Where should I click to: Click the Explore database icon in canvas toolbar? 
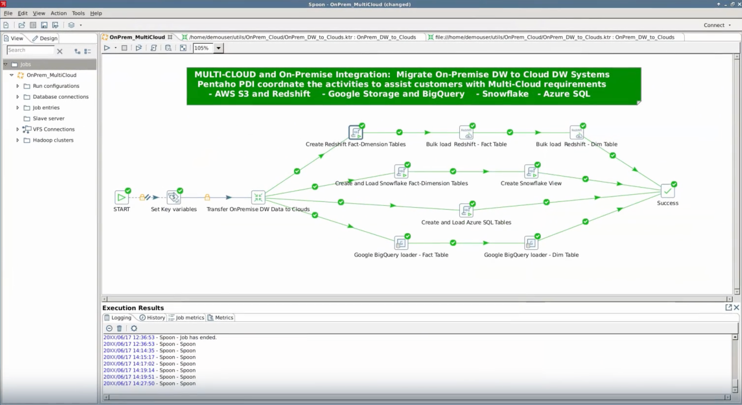[x=168, y=48]
